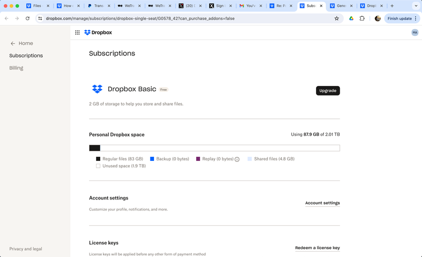The width and height of the screenshot is (422, 257).
Task: Open Chrome menu three dots
Action: tap(416, 18)
